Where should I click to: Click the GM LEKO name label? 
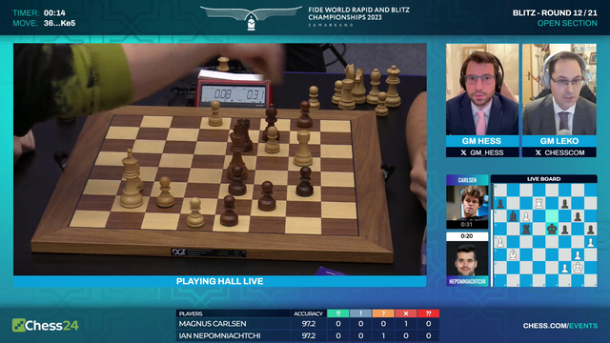point(559,141)
